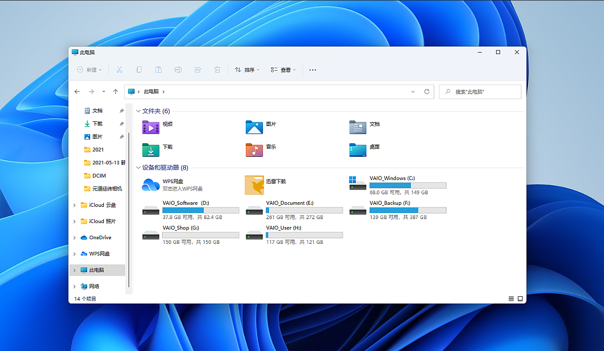The image size is (604, 351).
Task: Click the D: drive usage bar
Action: coord(201,210)
